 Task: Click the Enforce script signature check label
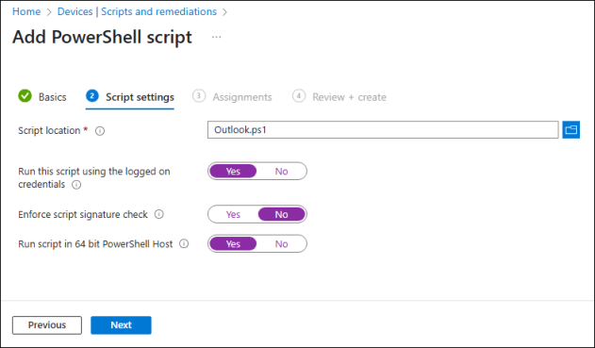tap(83, 214)
